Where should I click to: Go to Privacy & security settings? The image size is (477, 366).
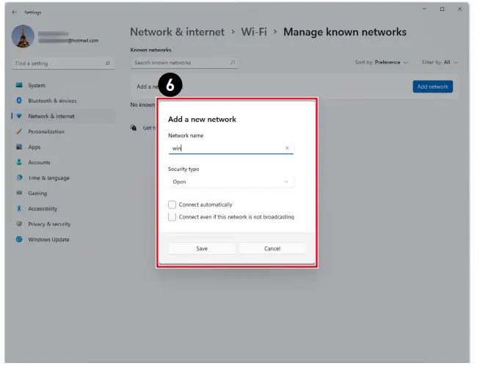click(x=49, y=224)
